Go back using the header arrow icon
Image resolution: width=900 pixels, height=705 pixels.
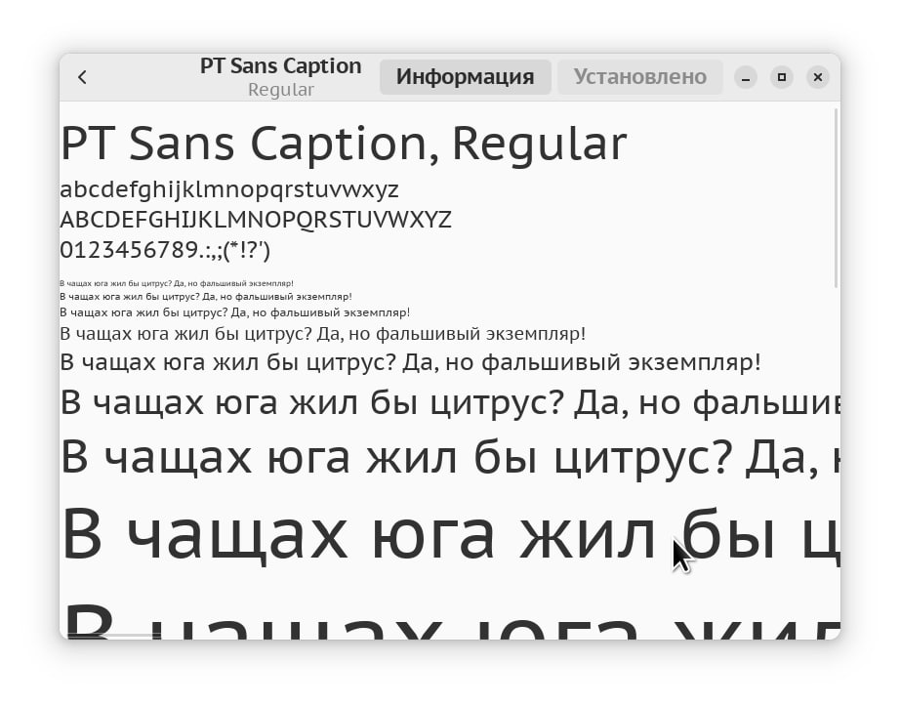click(x=82, y=77)
